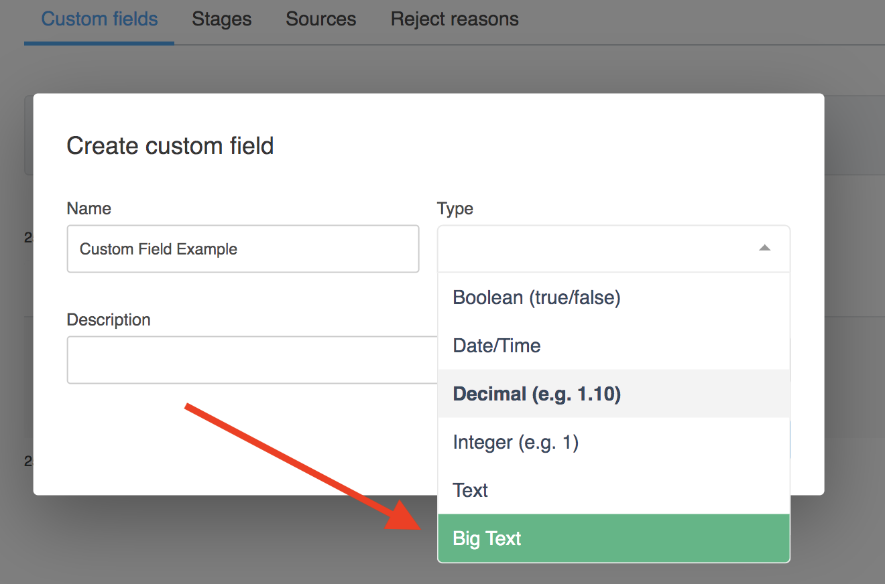Click the Type label above the dropdown
This screenshot has width=885, height=584.
click(455, 208)
